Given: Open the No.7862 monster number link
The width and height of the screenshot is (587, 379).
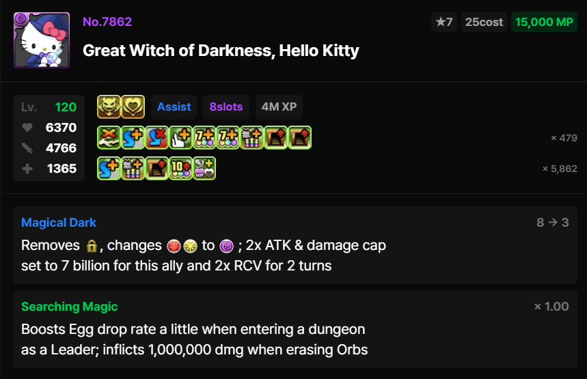Looking at the screenshot, I should [x=107, y=22].
